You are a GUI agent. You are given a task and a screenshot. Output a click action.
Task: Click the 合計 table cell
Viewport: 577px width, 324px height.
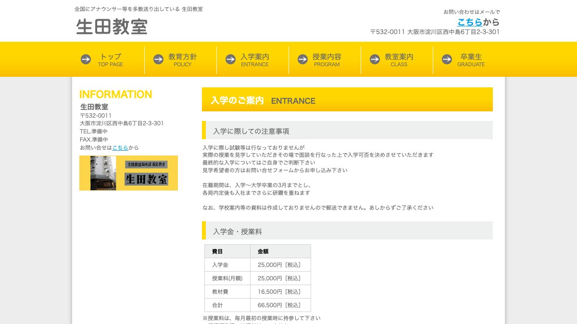pos(227,305)
